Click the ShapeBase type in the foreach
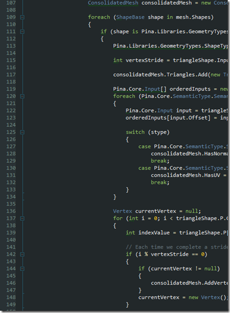The image size is (230, 313). pos(130,17)
